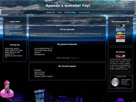
Task: Click the MoonConnection.com credit link
Action: coord(121,88)
